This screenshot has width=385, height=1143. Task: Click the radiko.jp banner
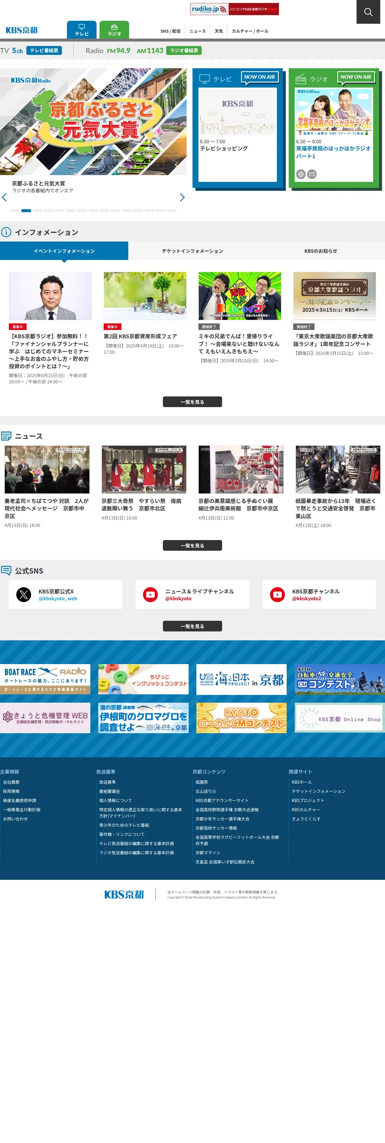(x=234, y=9)
